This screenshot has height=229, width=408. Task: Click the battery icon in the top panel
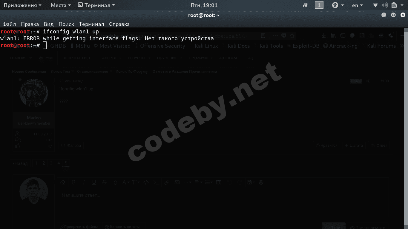[x=394, y=5]
